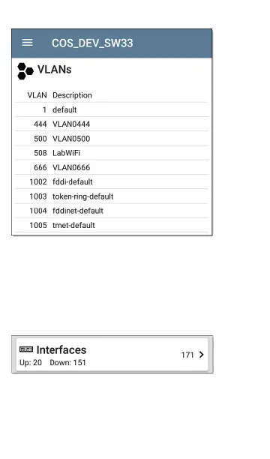Select VLAN 1 default row

[112, 109]
